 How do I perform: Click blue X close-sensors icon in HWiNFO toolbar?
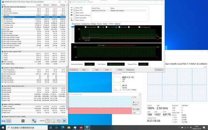(x=64, y=121)
